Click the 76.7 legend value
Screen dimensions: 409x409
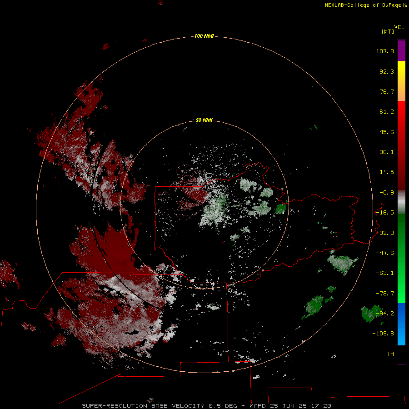(387, 91)
